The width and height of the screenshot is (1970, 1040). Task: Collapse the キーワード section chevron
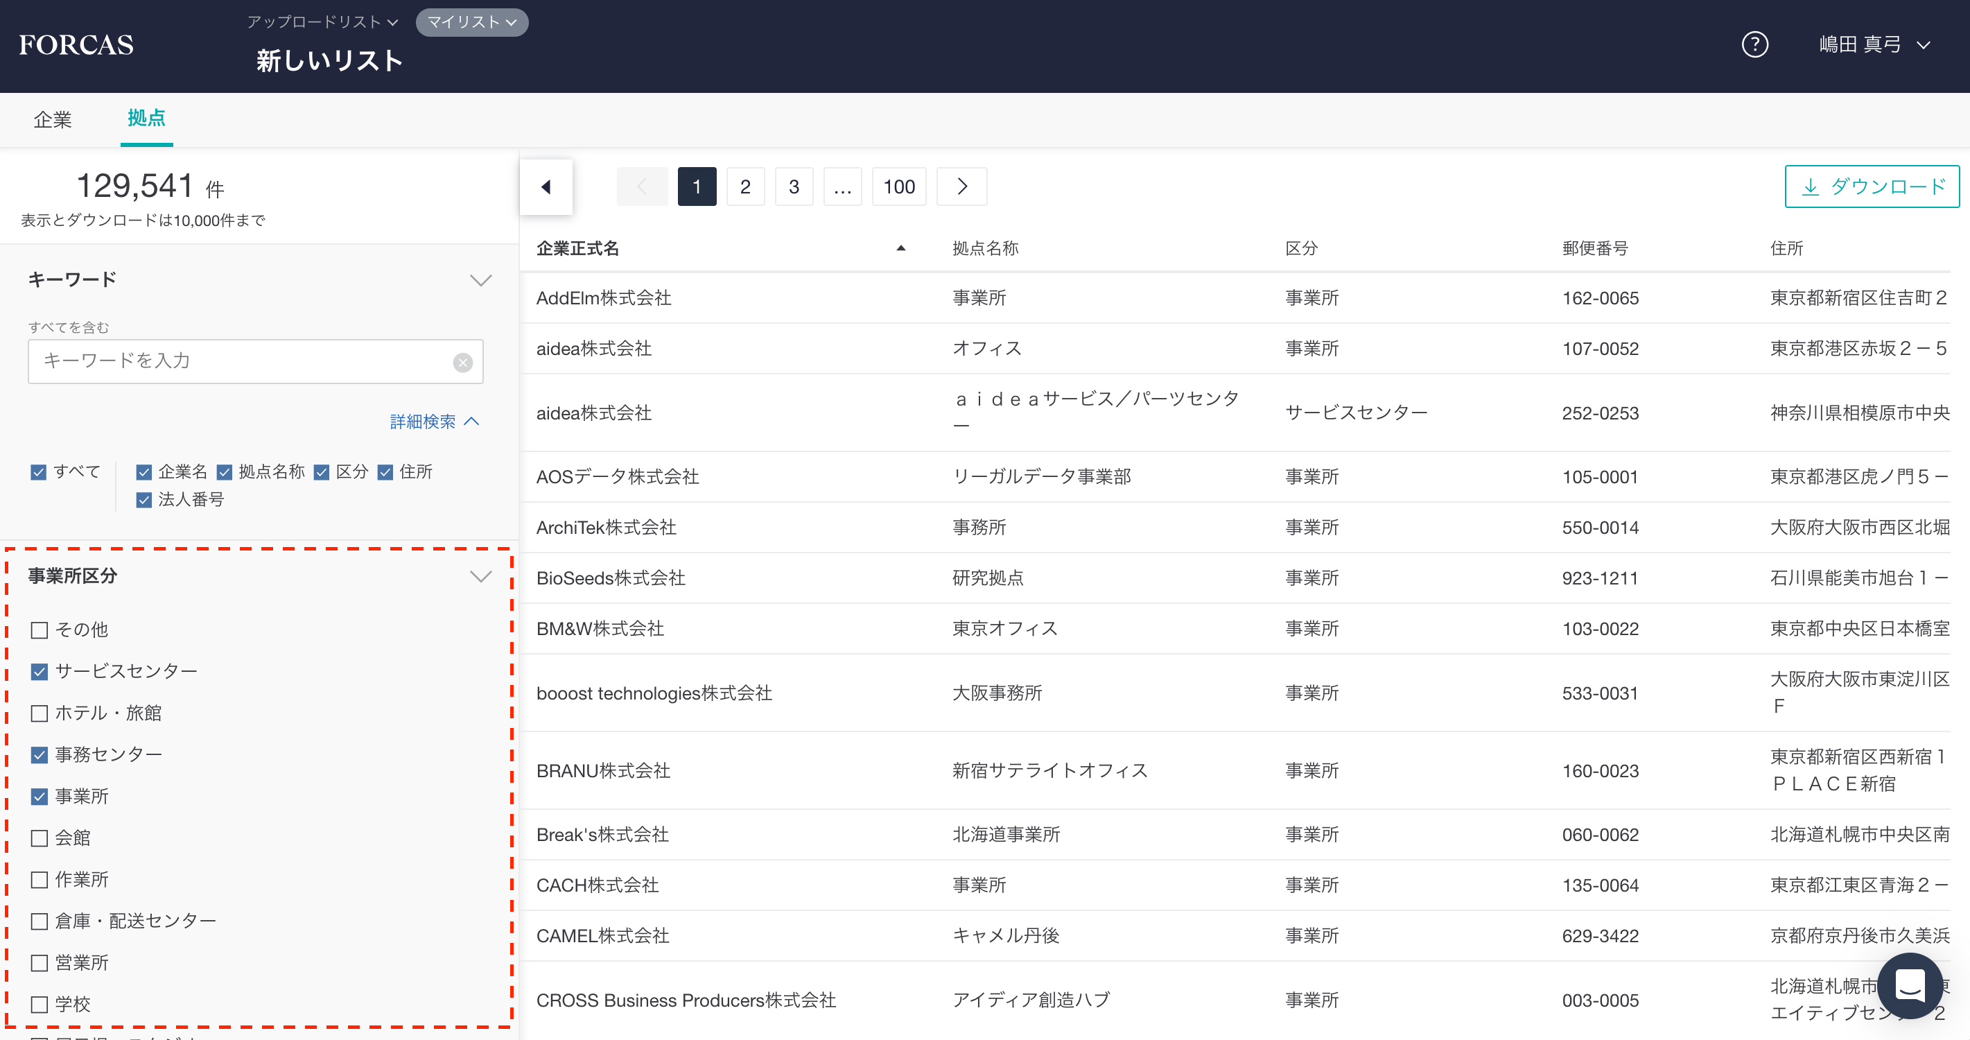click(x=480, y=280)
